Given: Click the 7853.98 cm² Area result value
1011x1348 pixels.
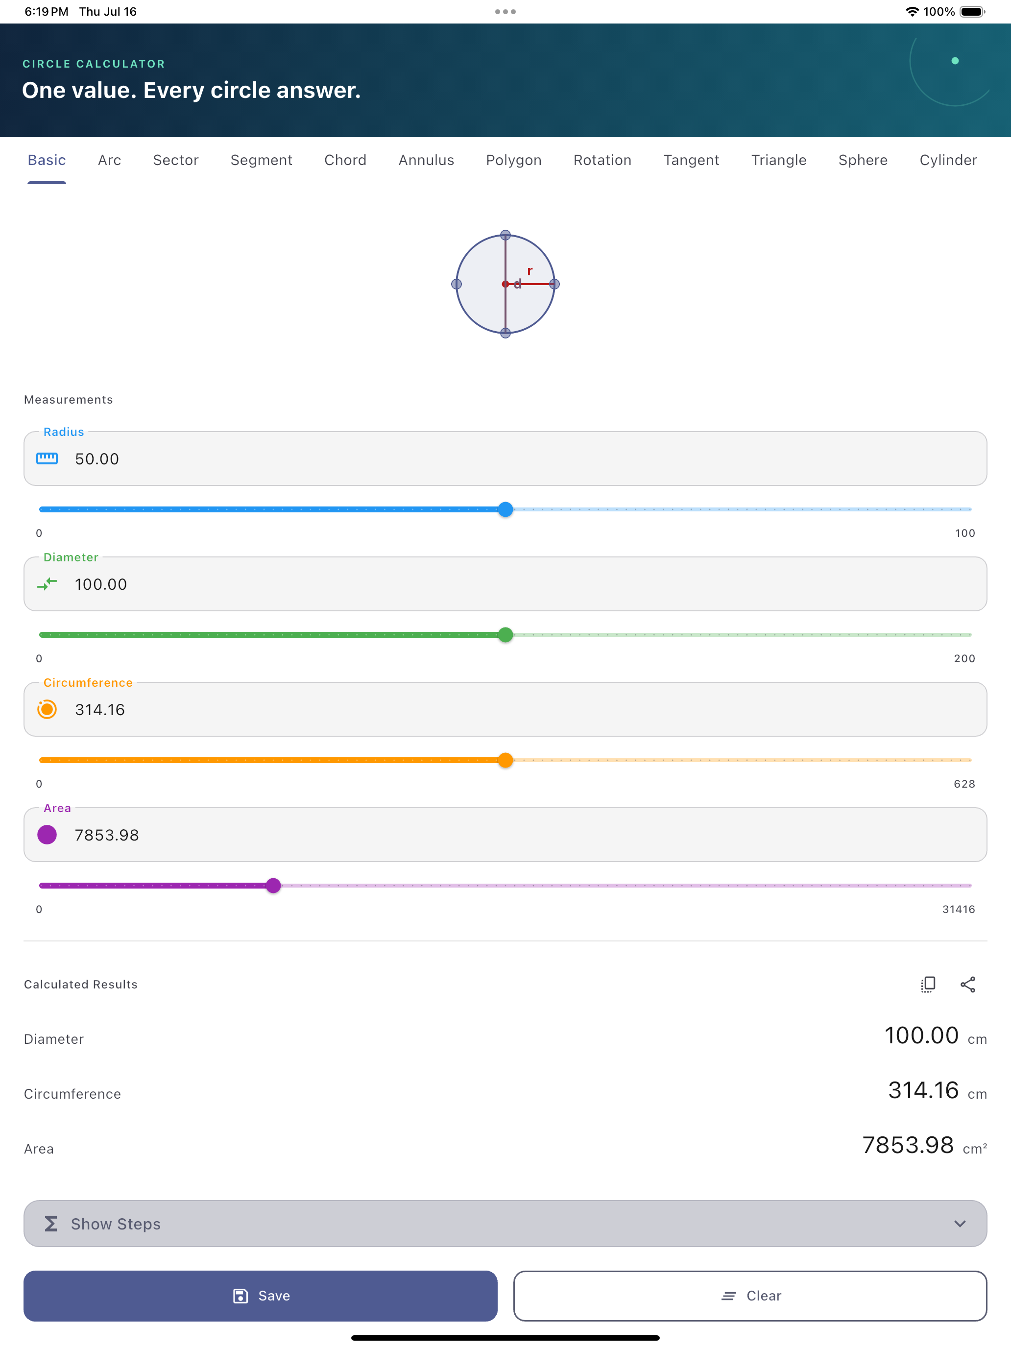Looking at the screenshot, I should pyautogui.click(x=924, y=1145).
